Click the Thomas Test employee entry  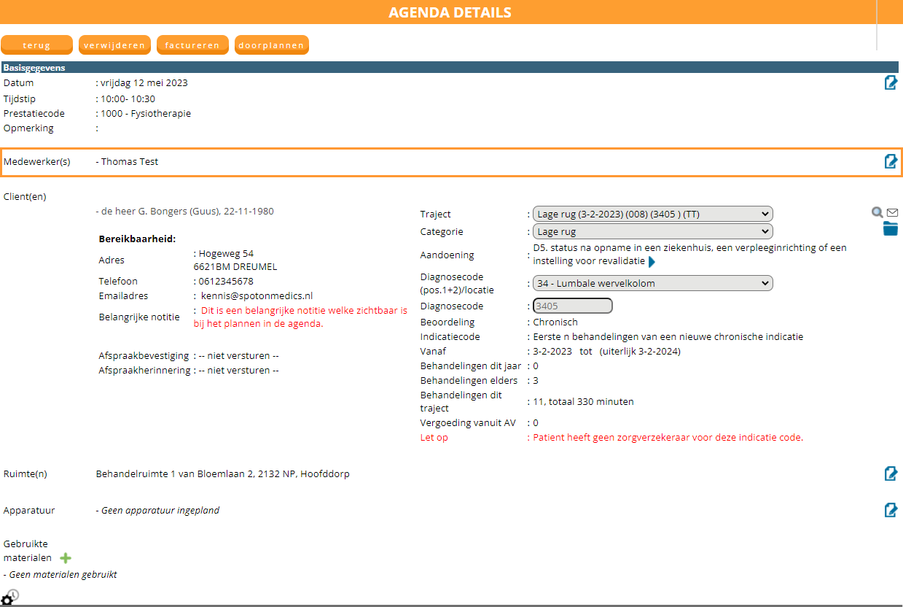coord(129,161)
